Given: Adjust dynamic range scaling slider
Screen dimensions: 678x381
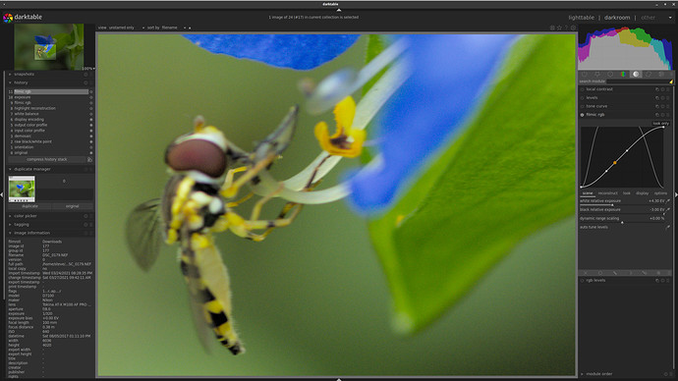Looking at the screenshot, I should point(622,219).
